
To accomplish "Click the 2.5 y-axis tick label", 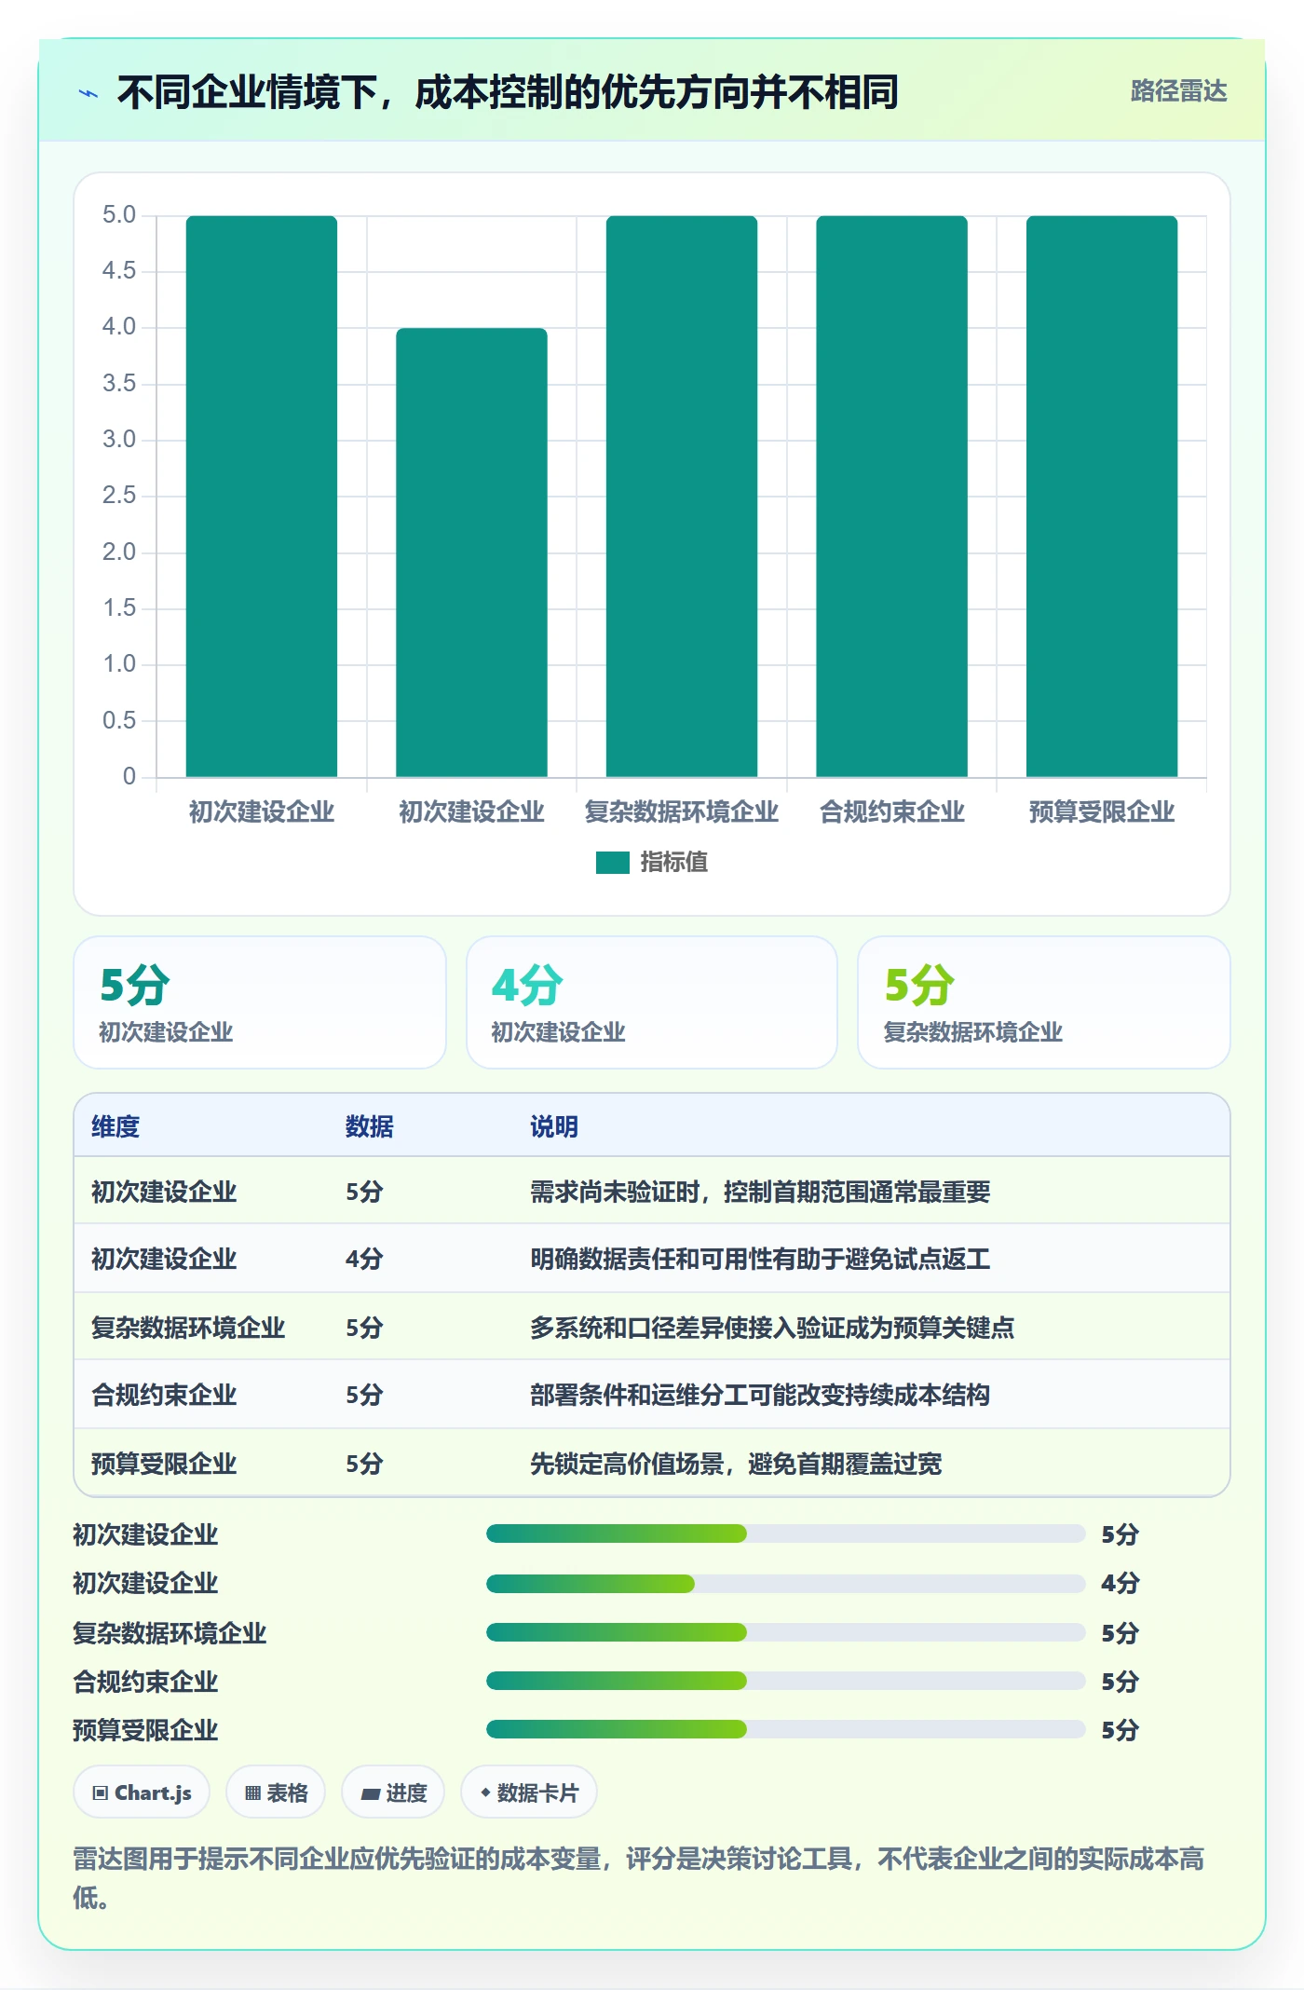I will [x=119, y=496].
